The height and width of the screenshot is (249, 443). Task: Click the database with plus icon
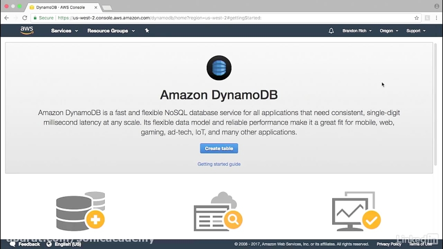81,211
